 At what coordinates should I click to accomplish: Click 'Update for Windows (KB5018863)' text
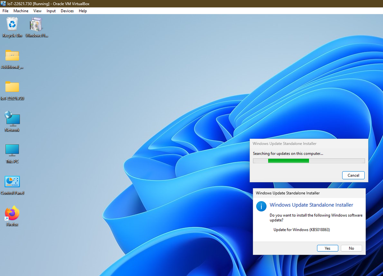(302, 230)
